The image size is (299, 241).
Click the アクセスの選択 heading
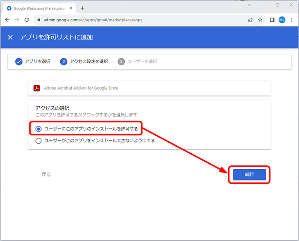(x=52, y=108)
